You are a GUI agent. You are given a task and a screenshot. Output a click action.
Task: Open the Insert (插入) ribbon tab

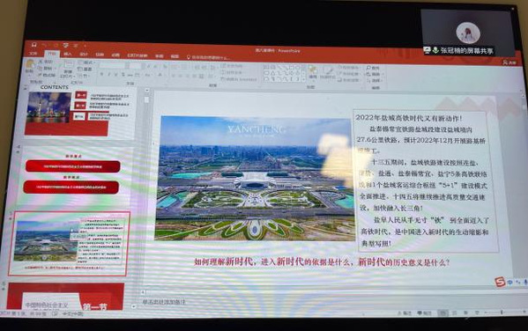coord(68,54)
